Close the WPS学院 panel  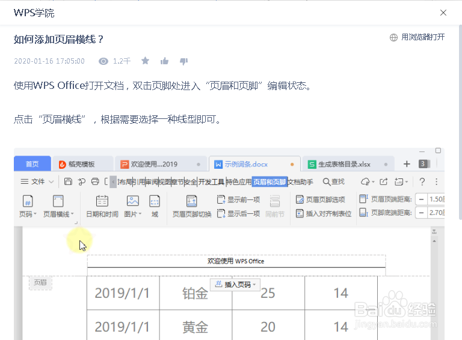point(443,13)
